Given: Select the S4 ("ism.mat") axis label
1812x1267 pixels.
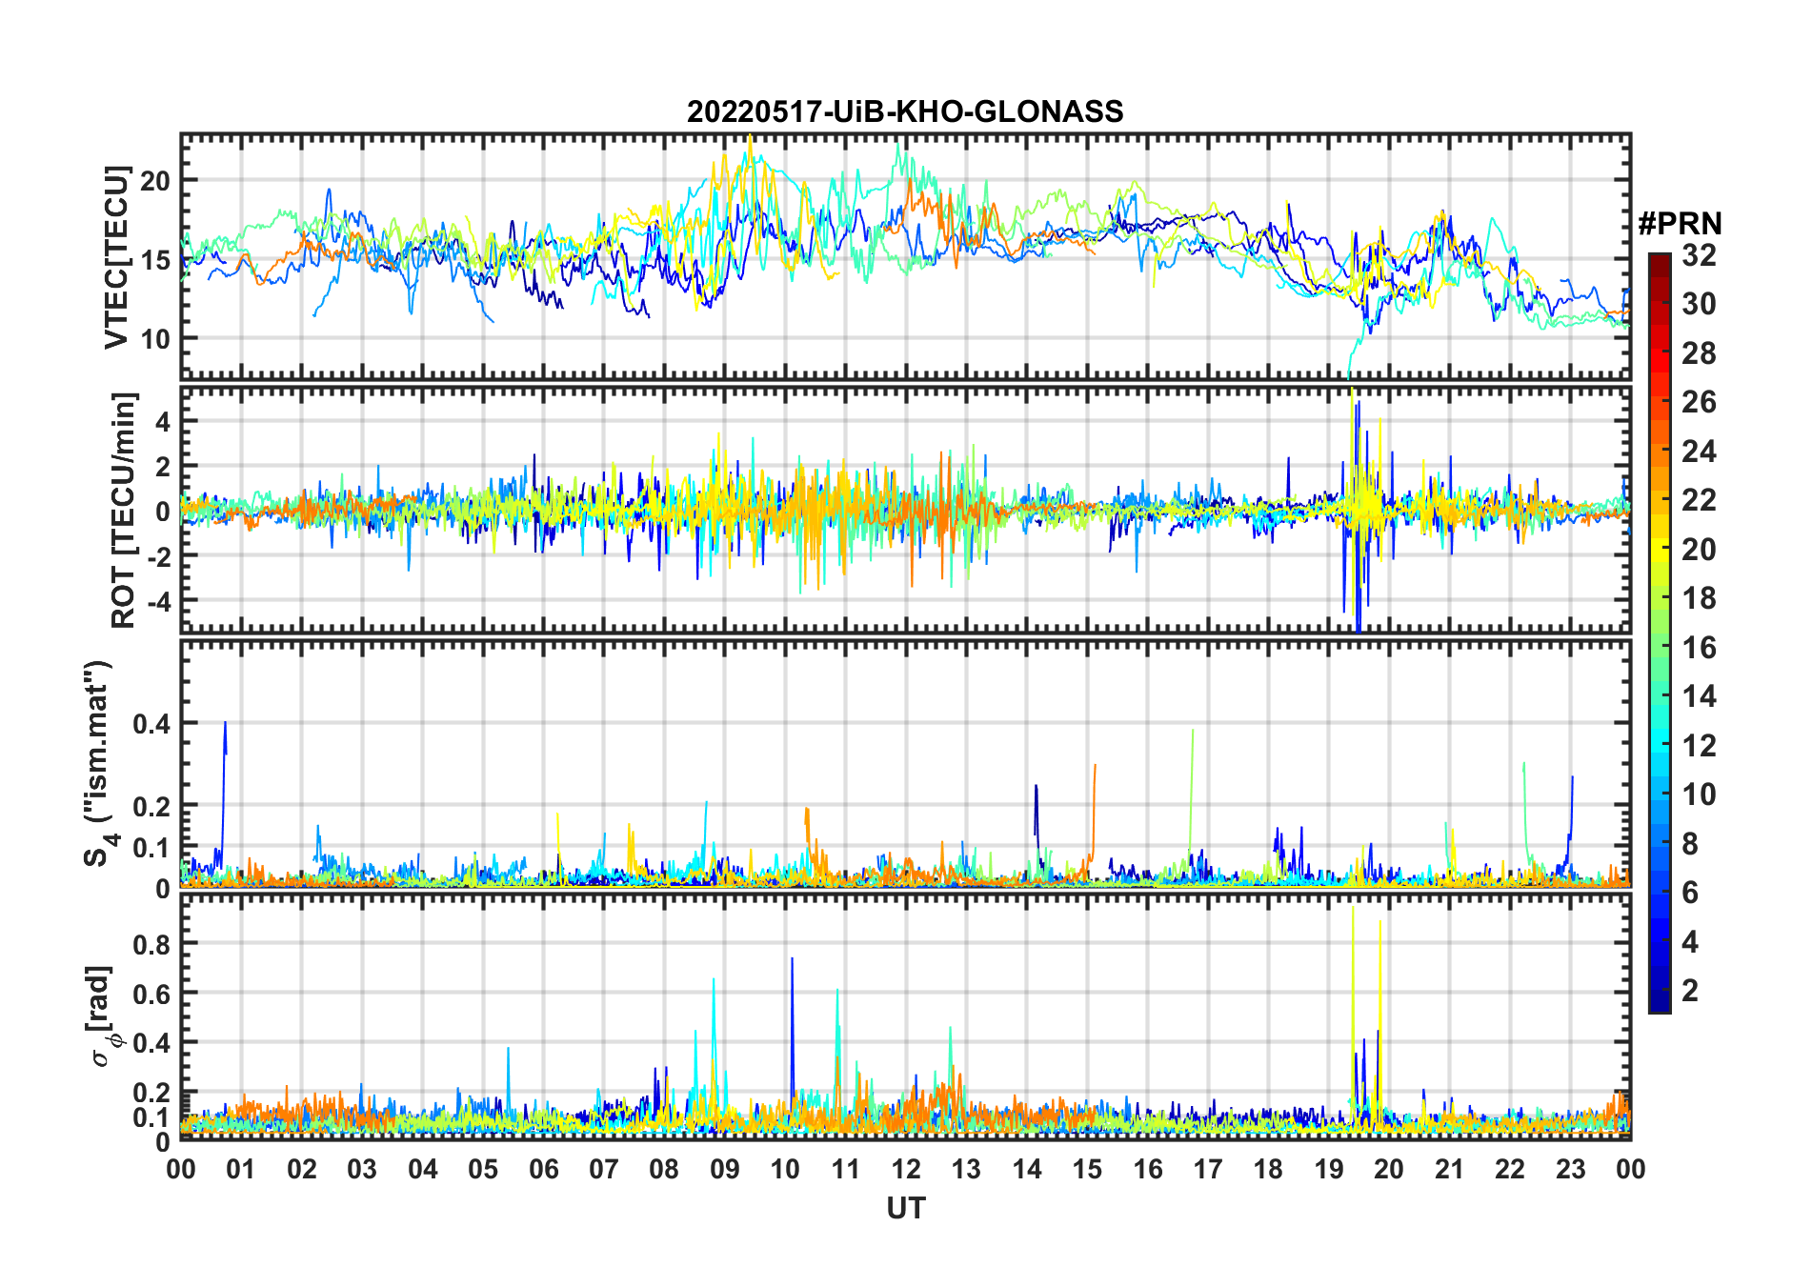Looking at the screenshot, I should (99, 764).
